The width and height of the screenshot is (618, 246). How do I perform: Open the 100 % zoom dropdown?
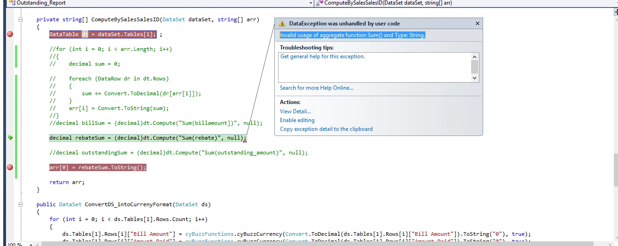(x=31, y=244)
